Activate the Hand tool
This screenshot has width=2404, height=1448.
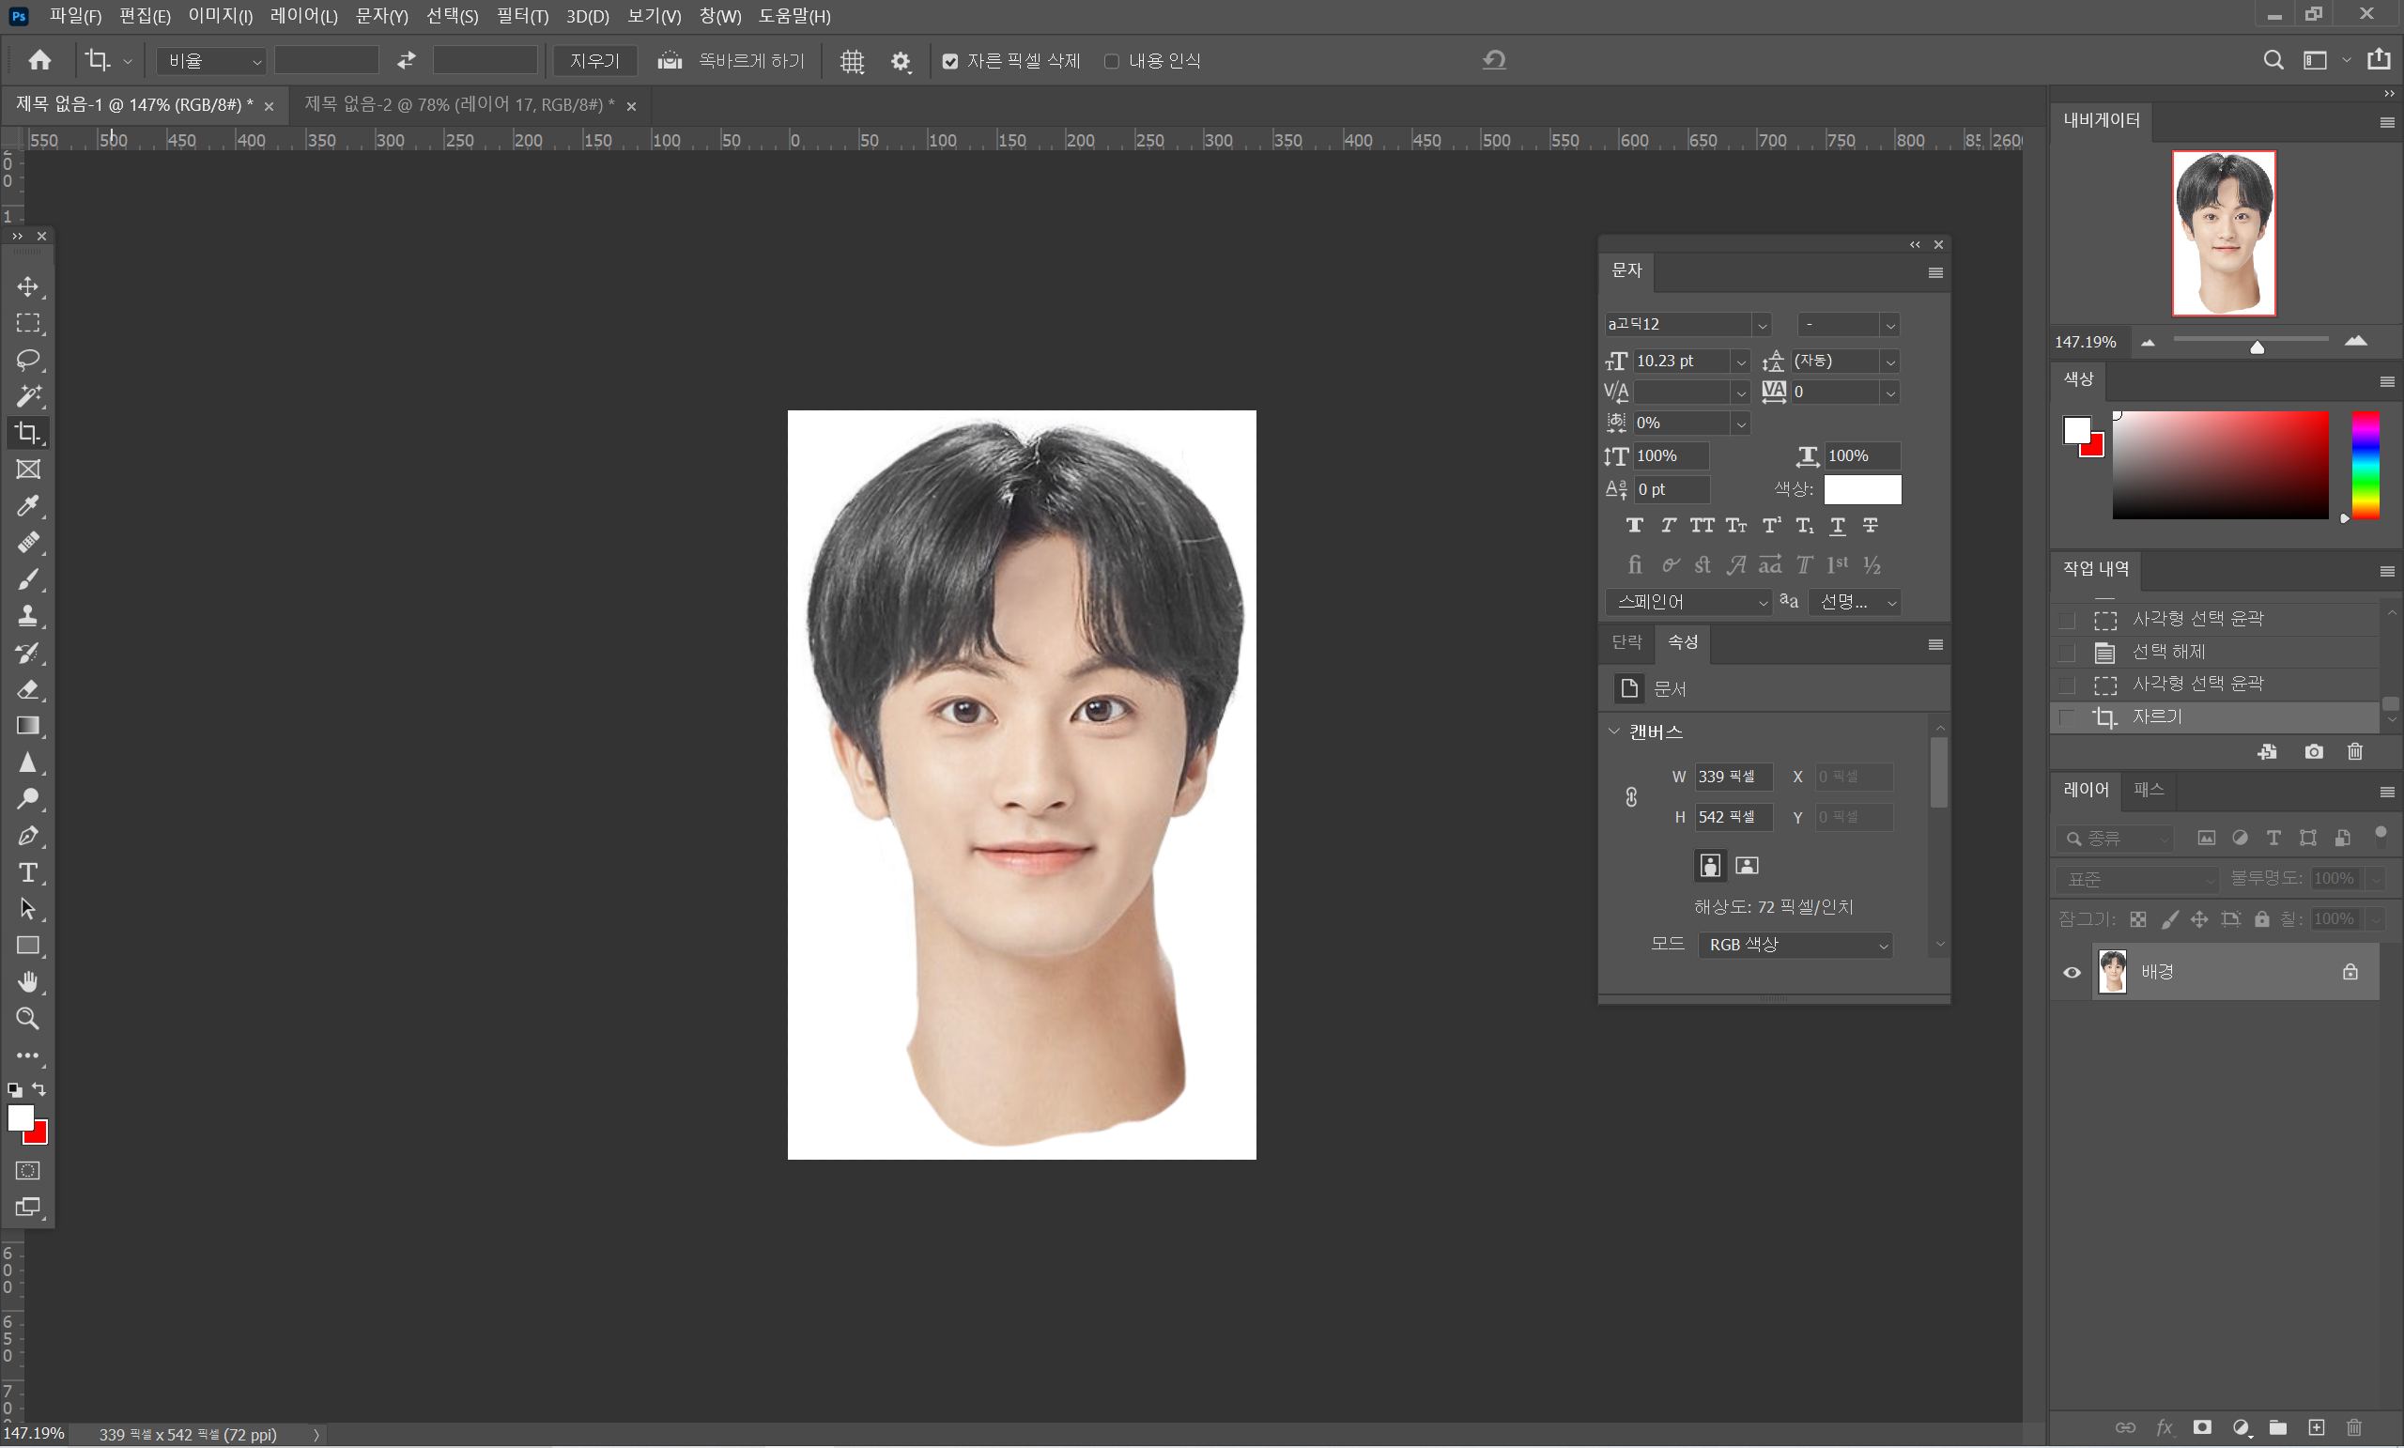(28, 982)
